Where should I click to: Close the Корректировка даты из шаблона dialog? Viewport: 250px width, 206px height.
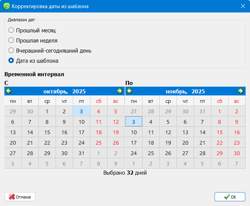click(x=243, y=6)
